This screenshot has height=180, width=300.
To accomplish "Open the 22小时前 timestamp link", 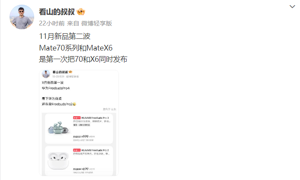I will click(52, 23).
